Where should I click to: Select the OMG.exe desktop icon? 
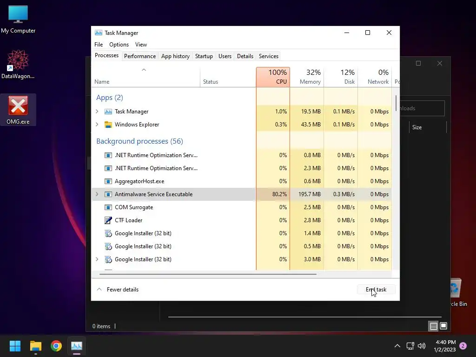point(18,110)
